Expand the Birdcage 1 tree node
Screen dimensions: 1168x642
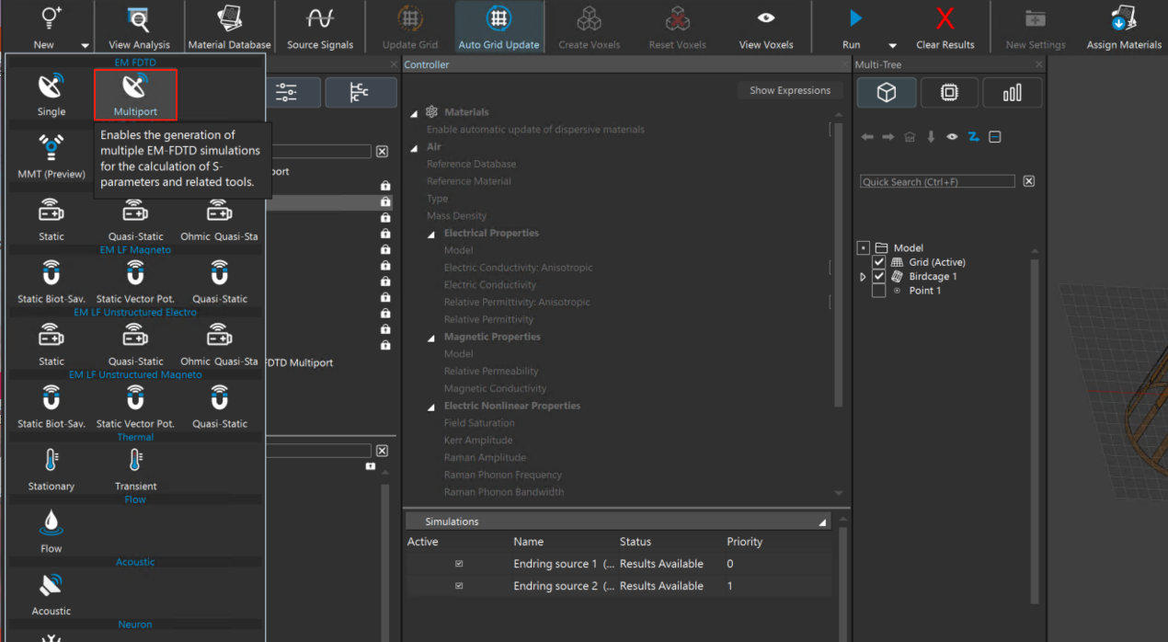[863, 277]
